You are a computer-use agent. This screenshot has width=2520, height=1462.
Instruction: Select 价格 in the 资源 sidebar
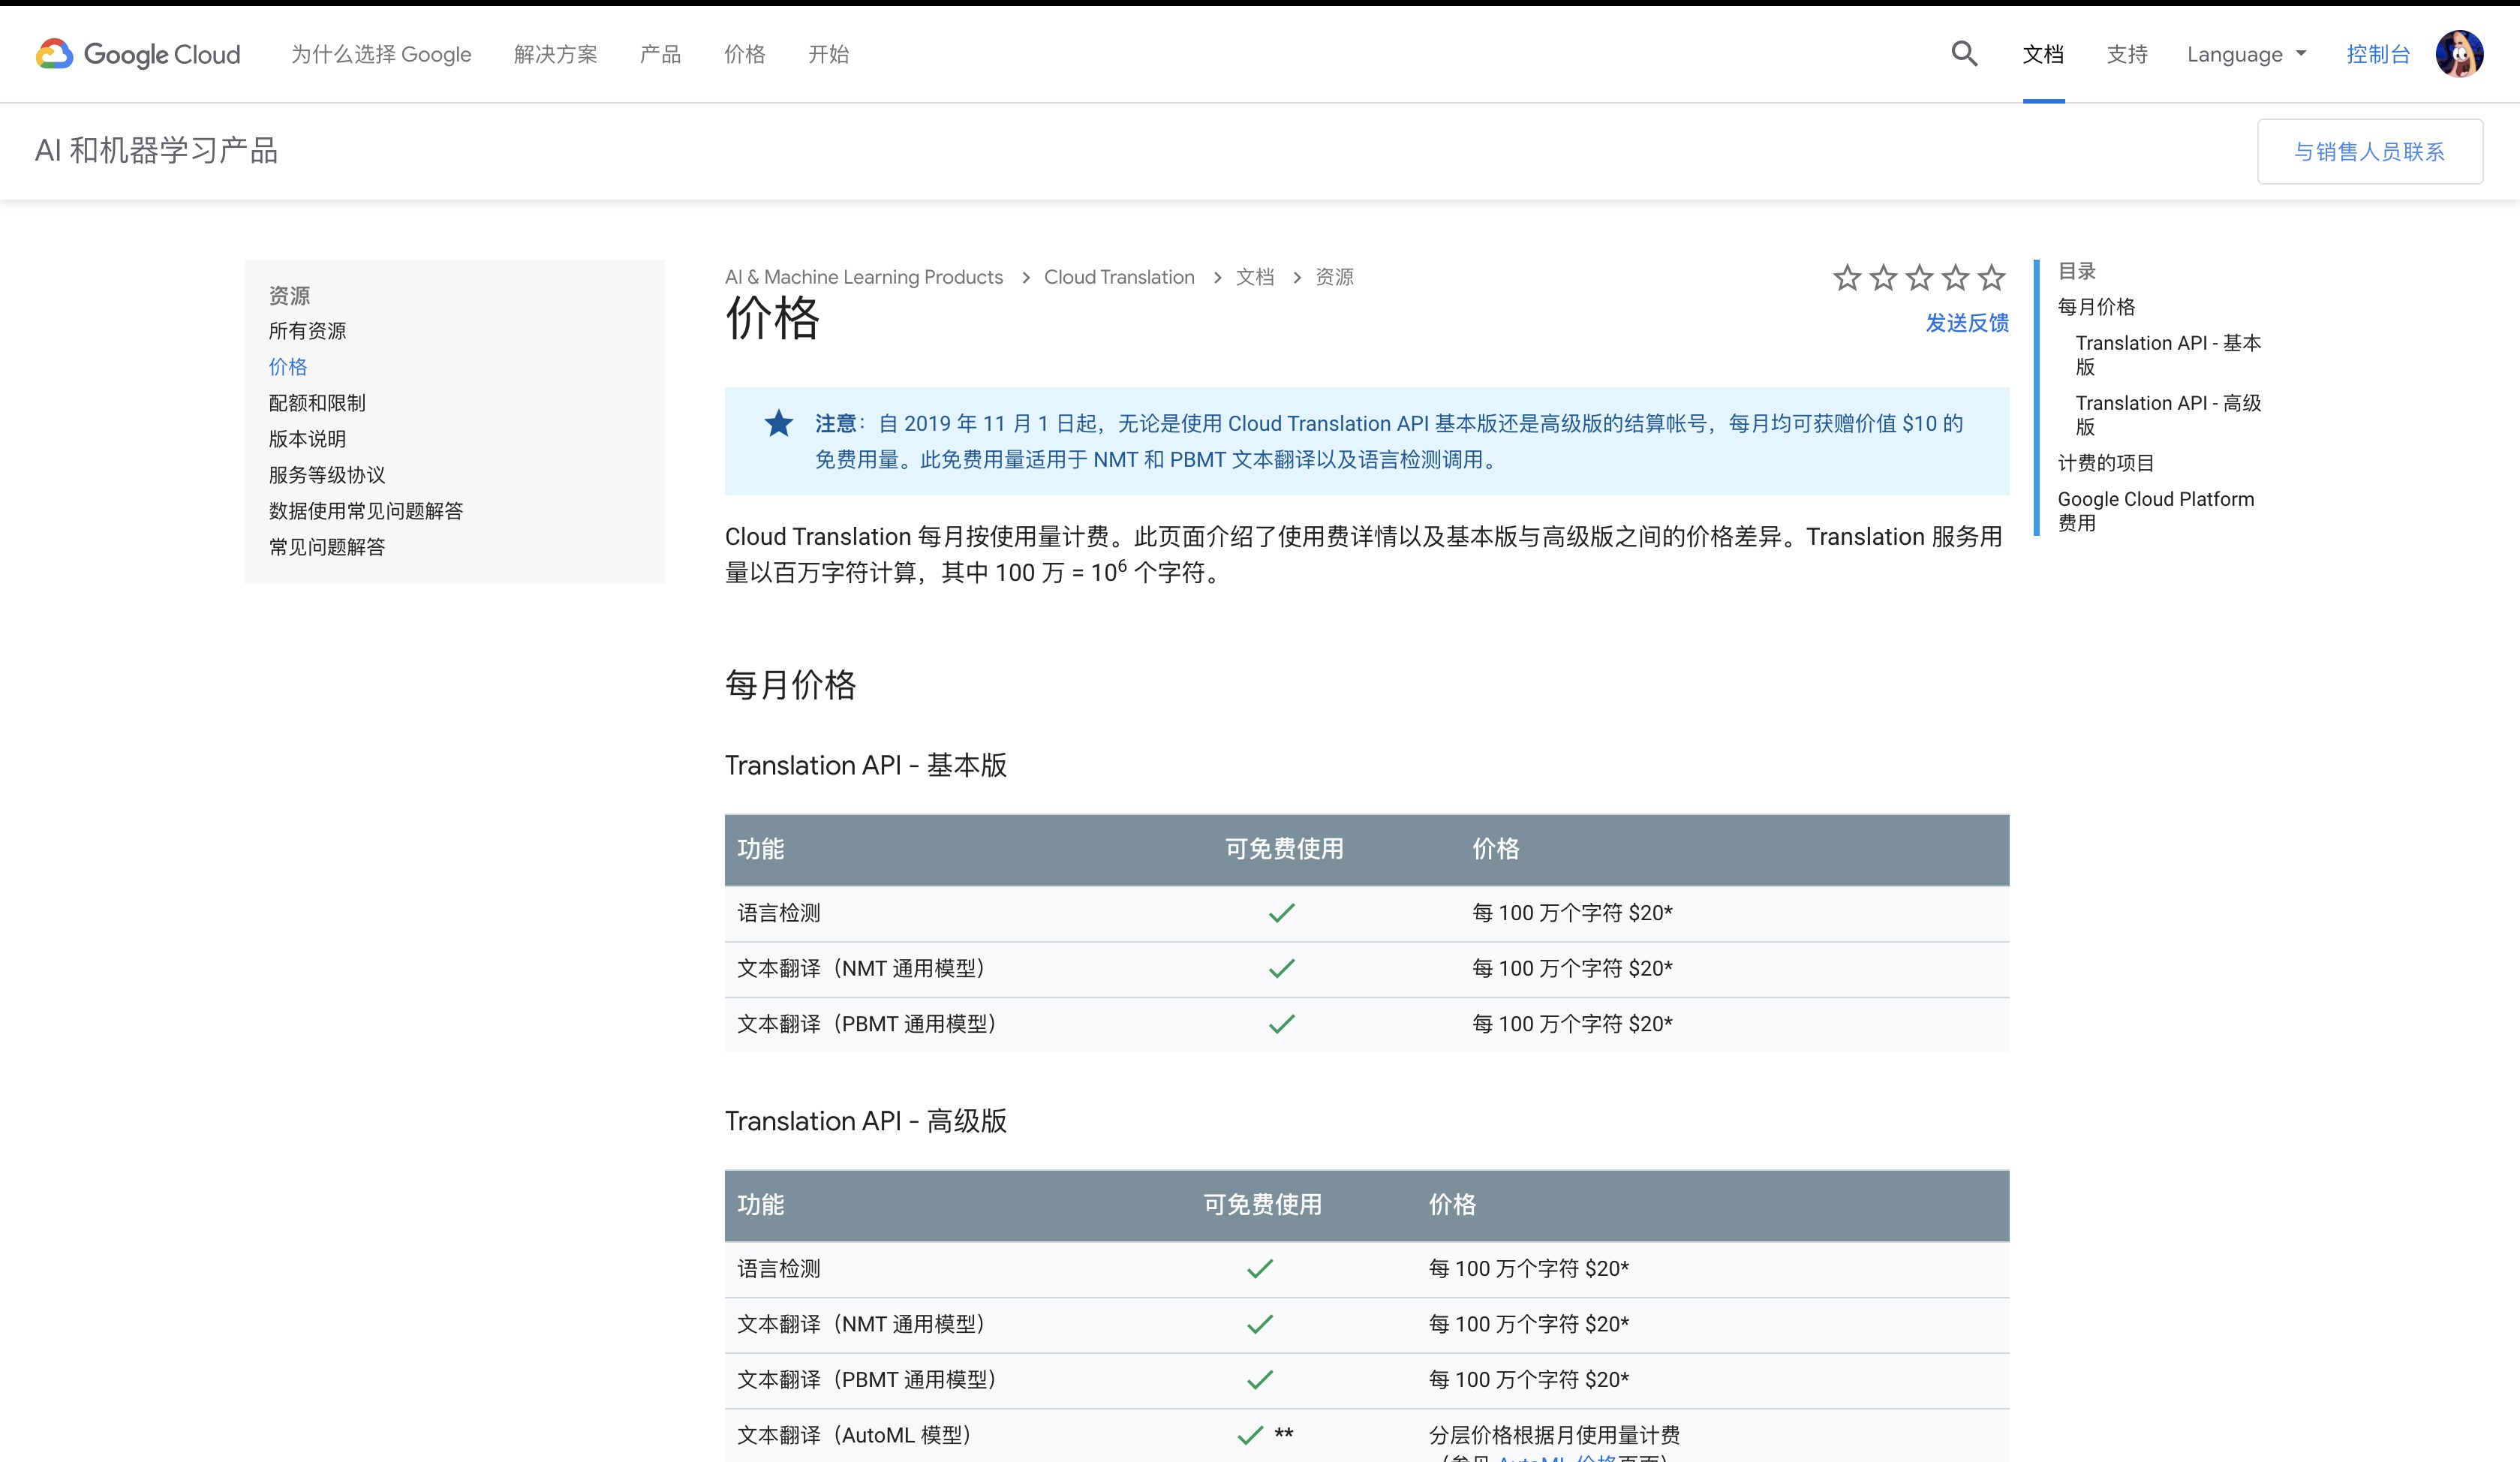(287, 367)
